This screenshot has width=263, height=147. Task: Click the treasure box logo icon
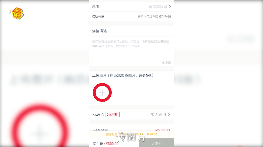coord(17,13)
